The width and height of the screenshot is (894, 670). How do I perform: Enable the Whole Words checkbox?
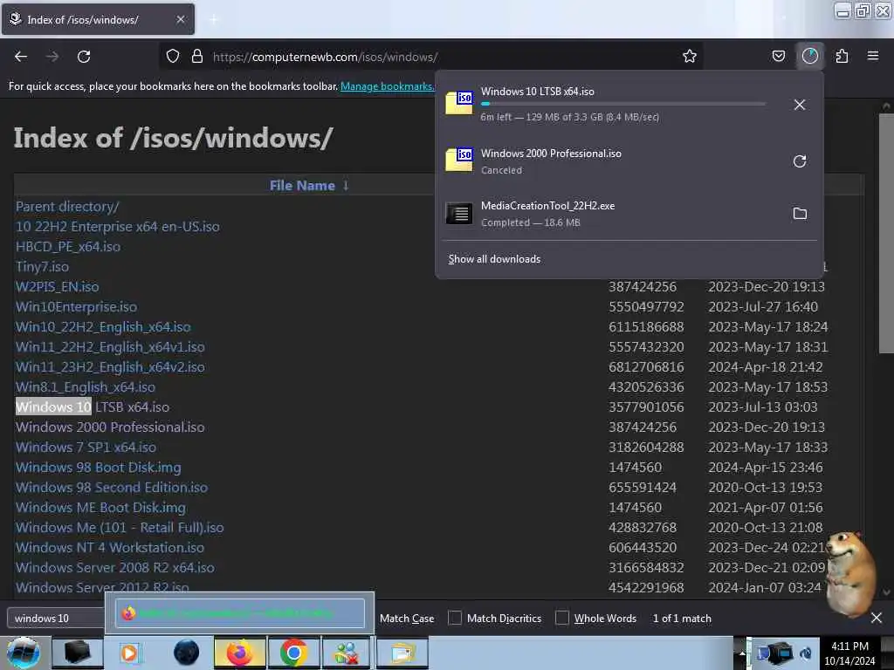tap(561, 618)
